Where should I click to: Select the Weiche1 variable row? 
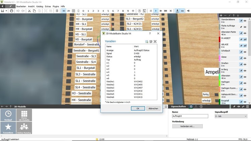pyautogui.click(x=131, y=82)
